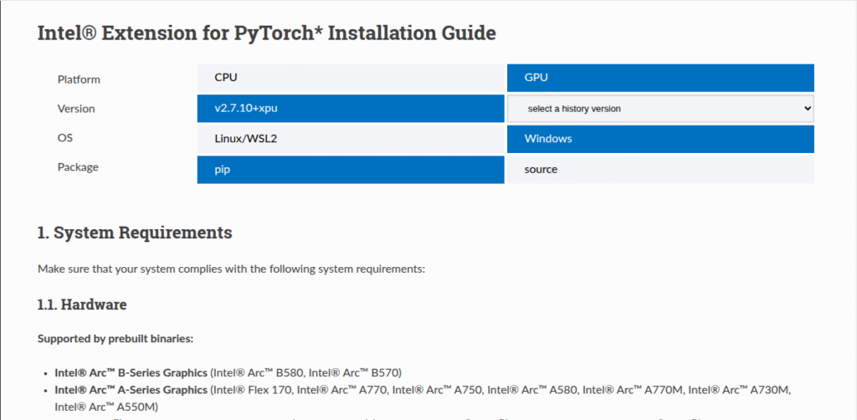Select the pip package option
The width and height of the screenshot is (857, 420).
pos(351,169)
